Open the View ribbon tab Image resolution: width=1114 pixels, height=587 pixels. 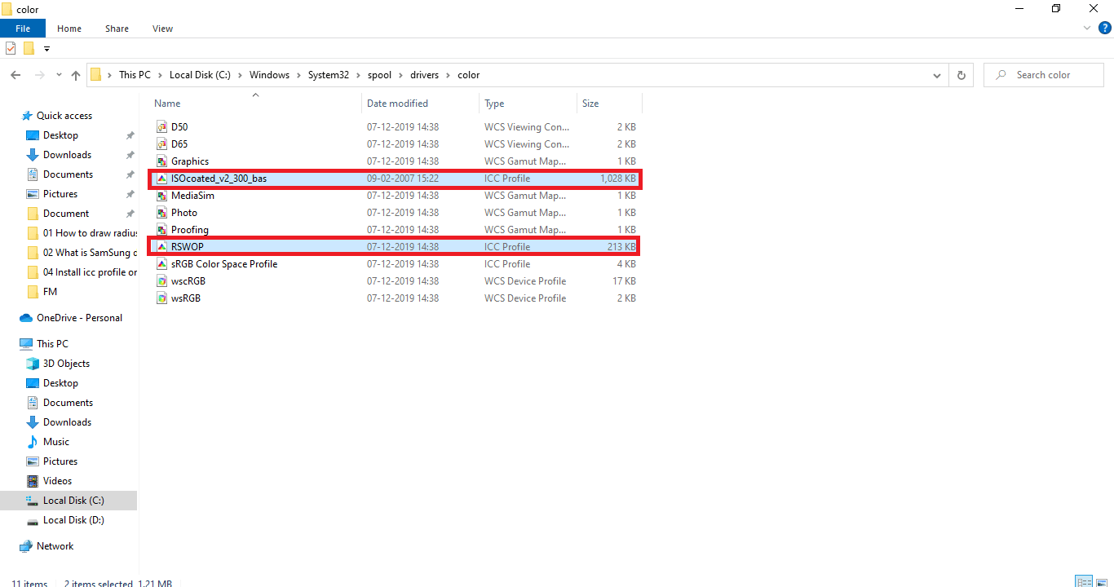click(162, 29)
